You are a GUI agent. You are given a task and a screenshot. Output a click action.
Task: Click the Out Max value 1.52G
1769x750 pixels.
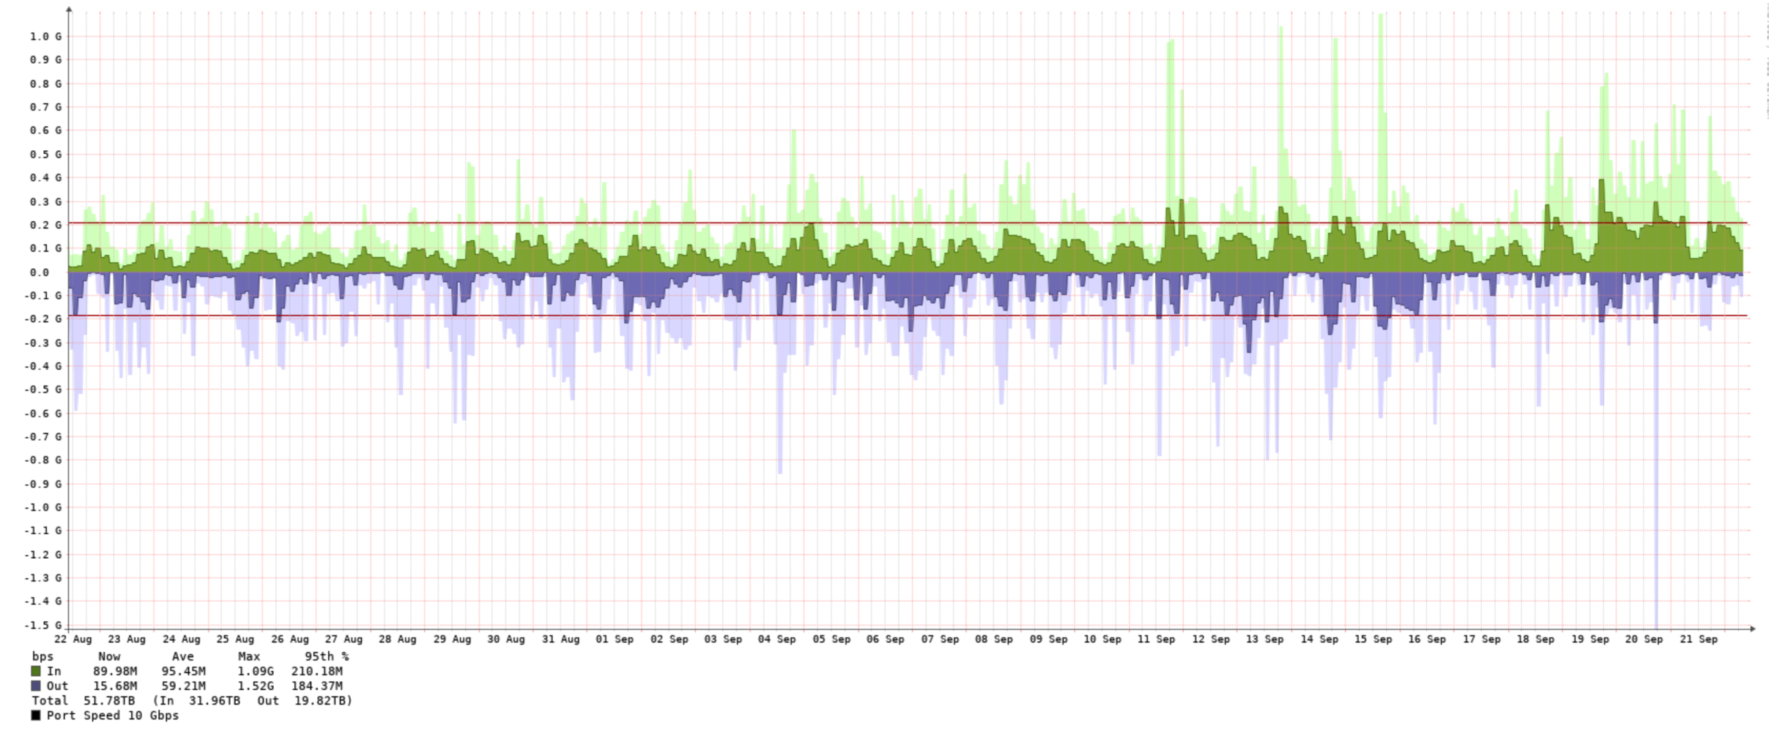255,686
